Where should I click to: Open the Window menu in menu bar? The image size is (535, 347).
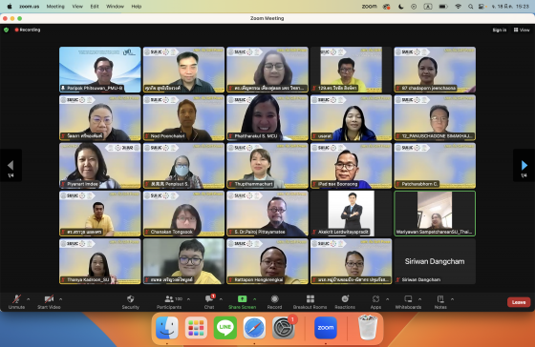coord(115,7)
